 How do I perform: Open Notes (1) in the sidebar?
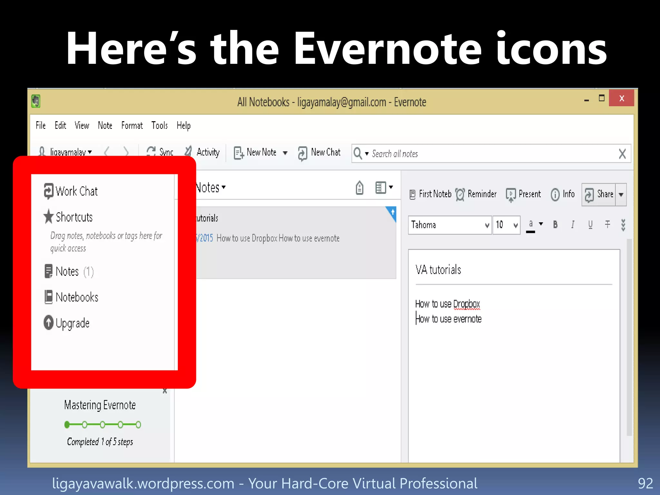(x=69, y=271)
